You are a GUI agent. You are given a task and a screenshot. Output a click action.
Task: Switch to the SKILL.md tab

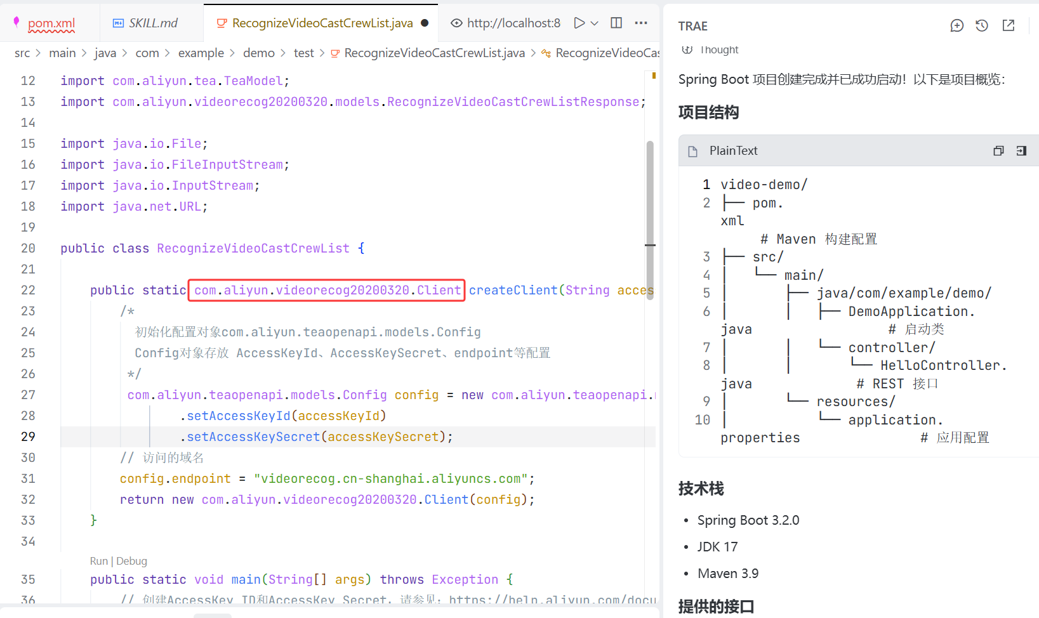[x=153, y=23]
